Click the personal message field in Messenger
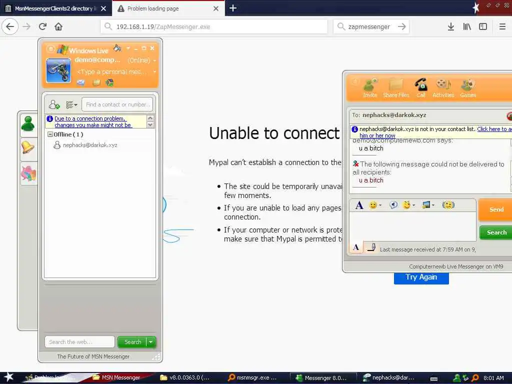 point(116,72)
